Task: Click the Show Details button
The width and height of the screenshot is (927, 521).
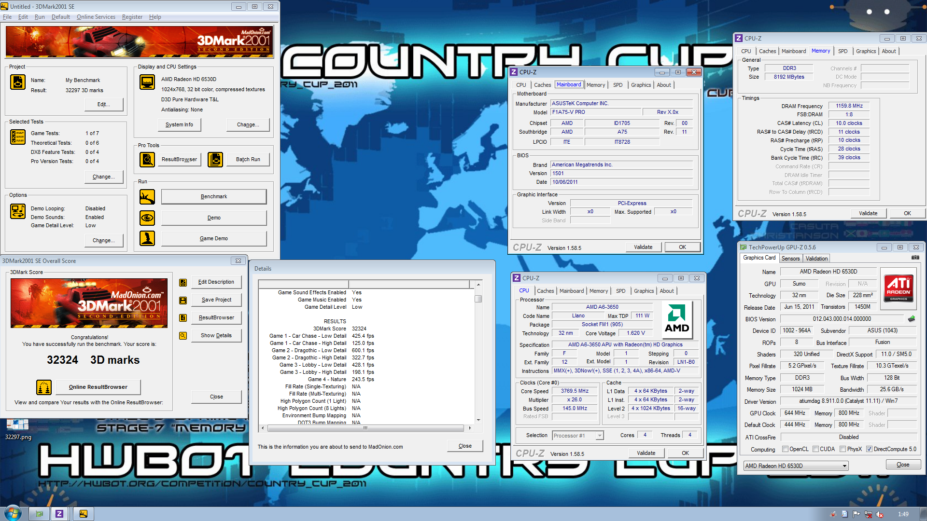Action: [216, 336]
